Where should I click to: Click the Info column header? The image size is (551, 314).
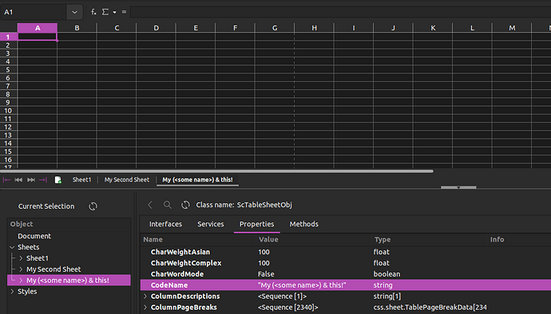tap(497, 240)
